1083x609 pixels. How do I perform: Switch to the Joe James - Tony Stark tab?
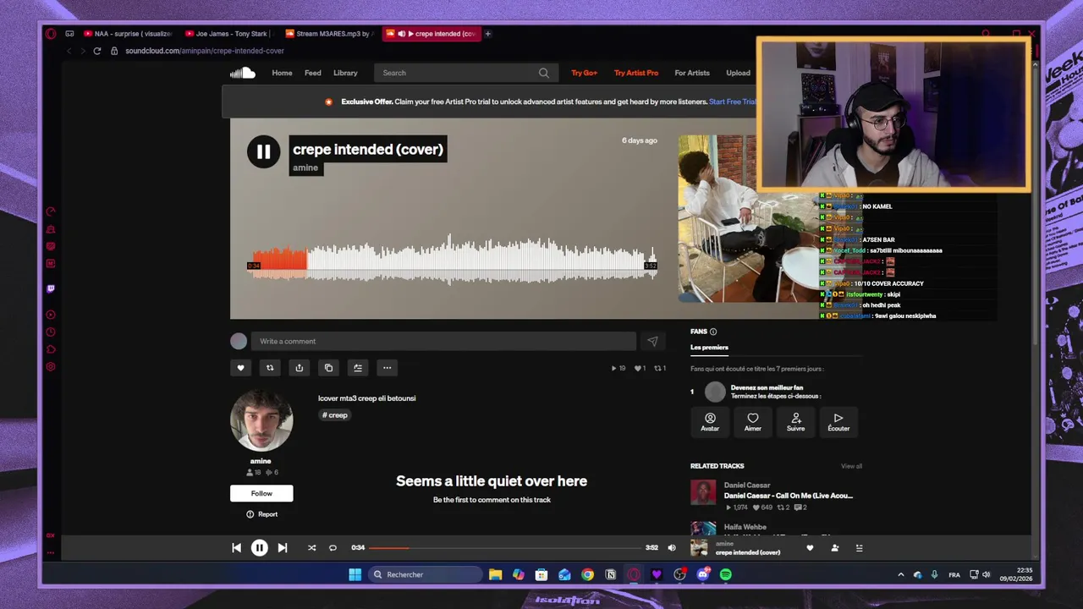pyautogui.click(x=229, y=34)
